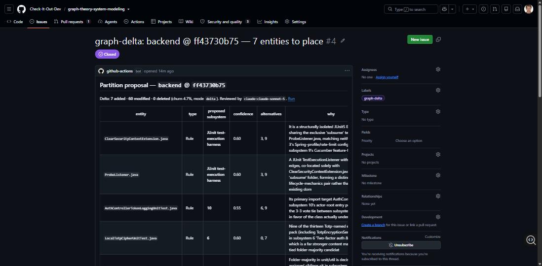Click the bot badge next to github-actions
This screenshot has height=266, width=542.
tap(138, 71)
